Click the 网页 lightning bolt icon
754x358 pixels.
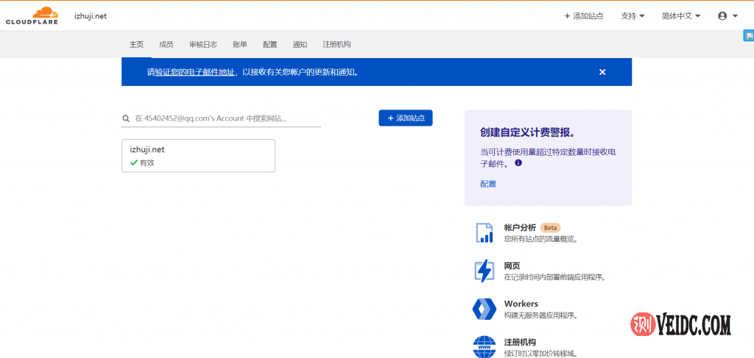[485, 271]
